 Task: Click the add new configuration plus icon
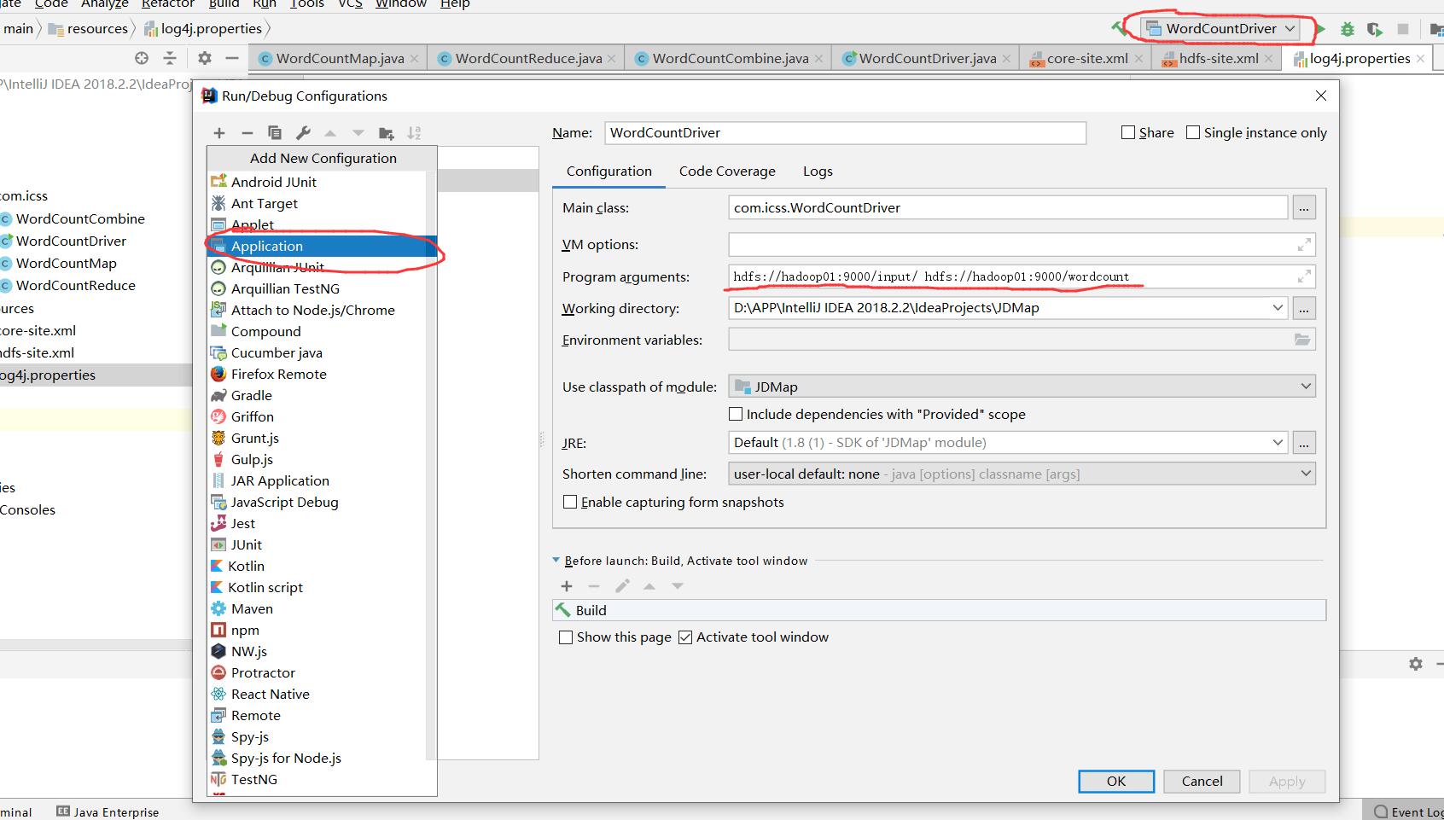[x=219, y=133]
